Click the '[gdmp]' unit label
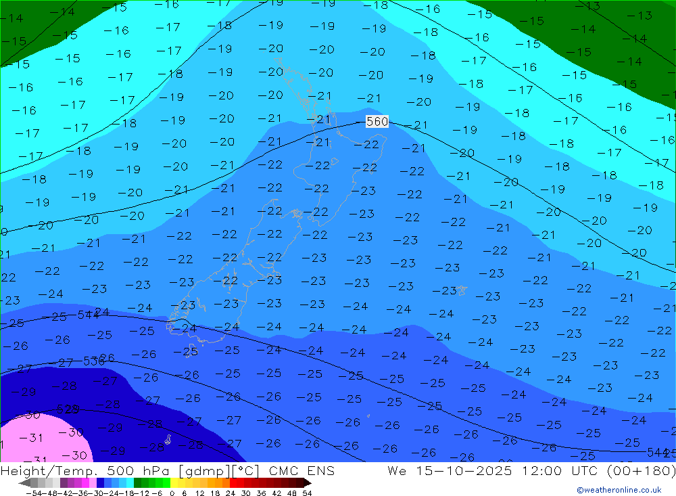Viewport: 676px width, 496px height. pos(205,471)
